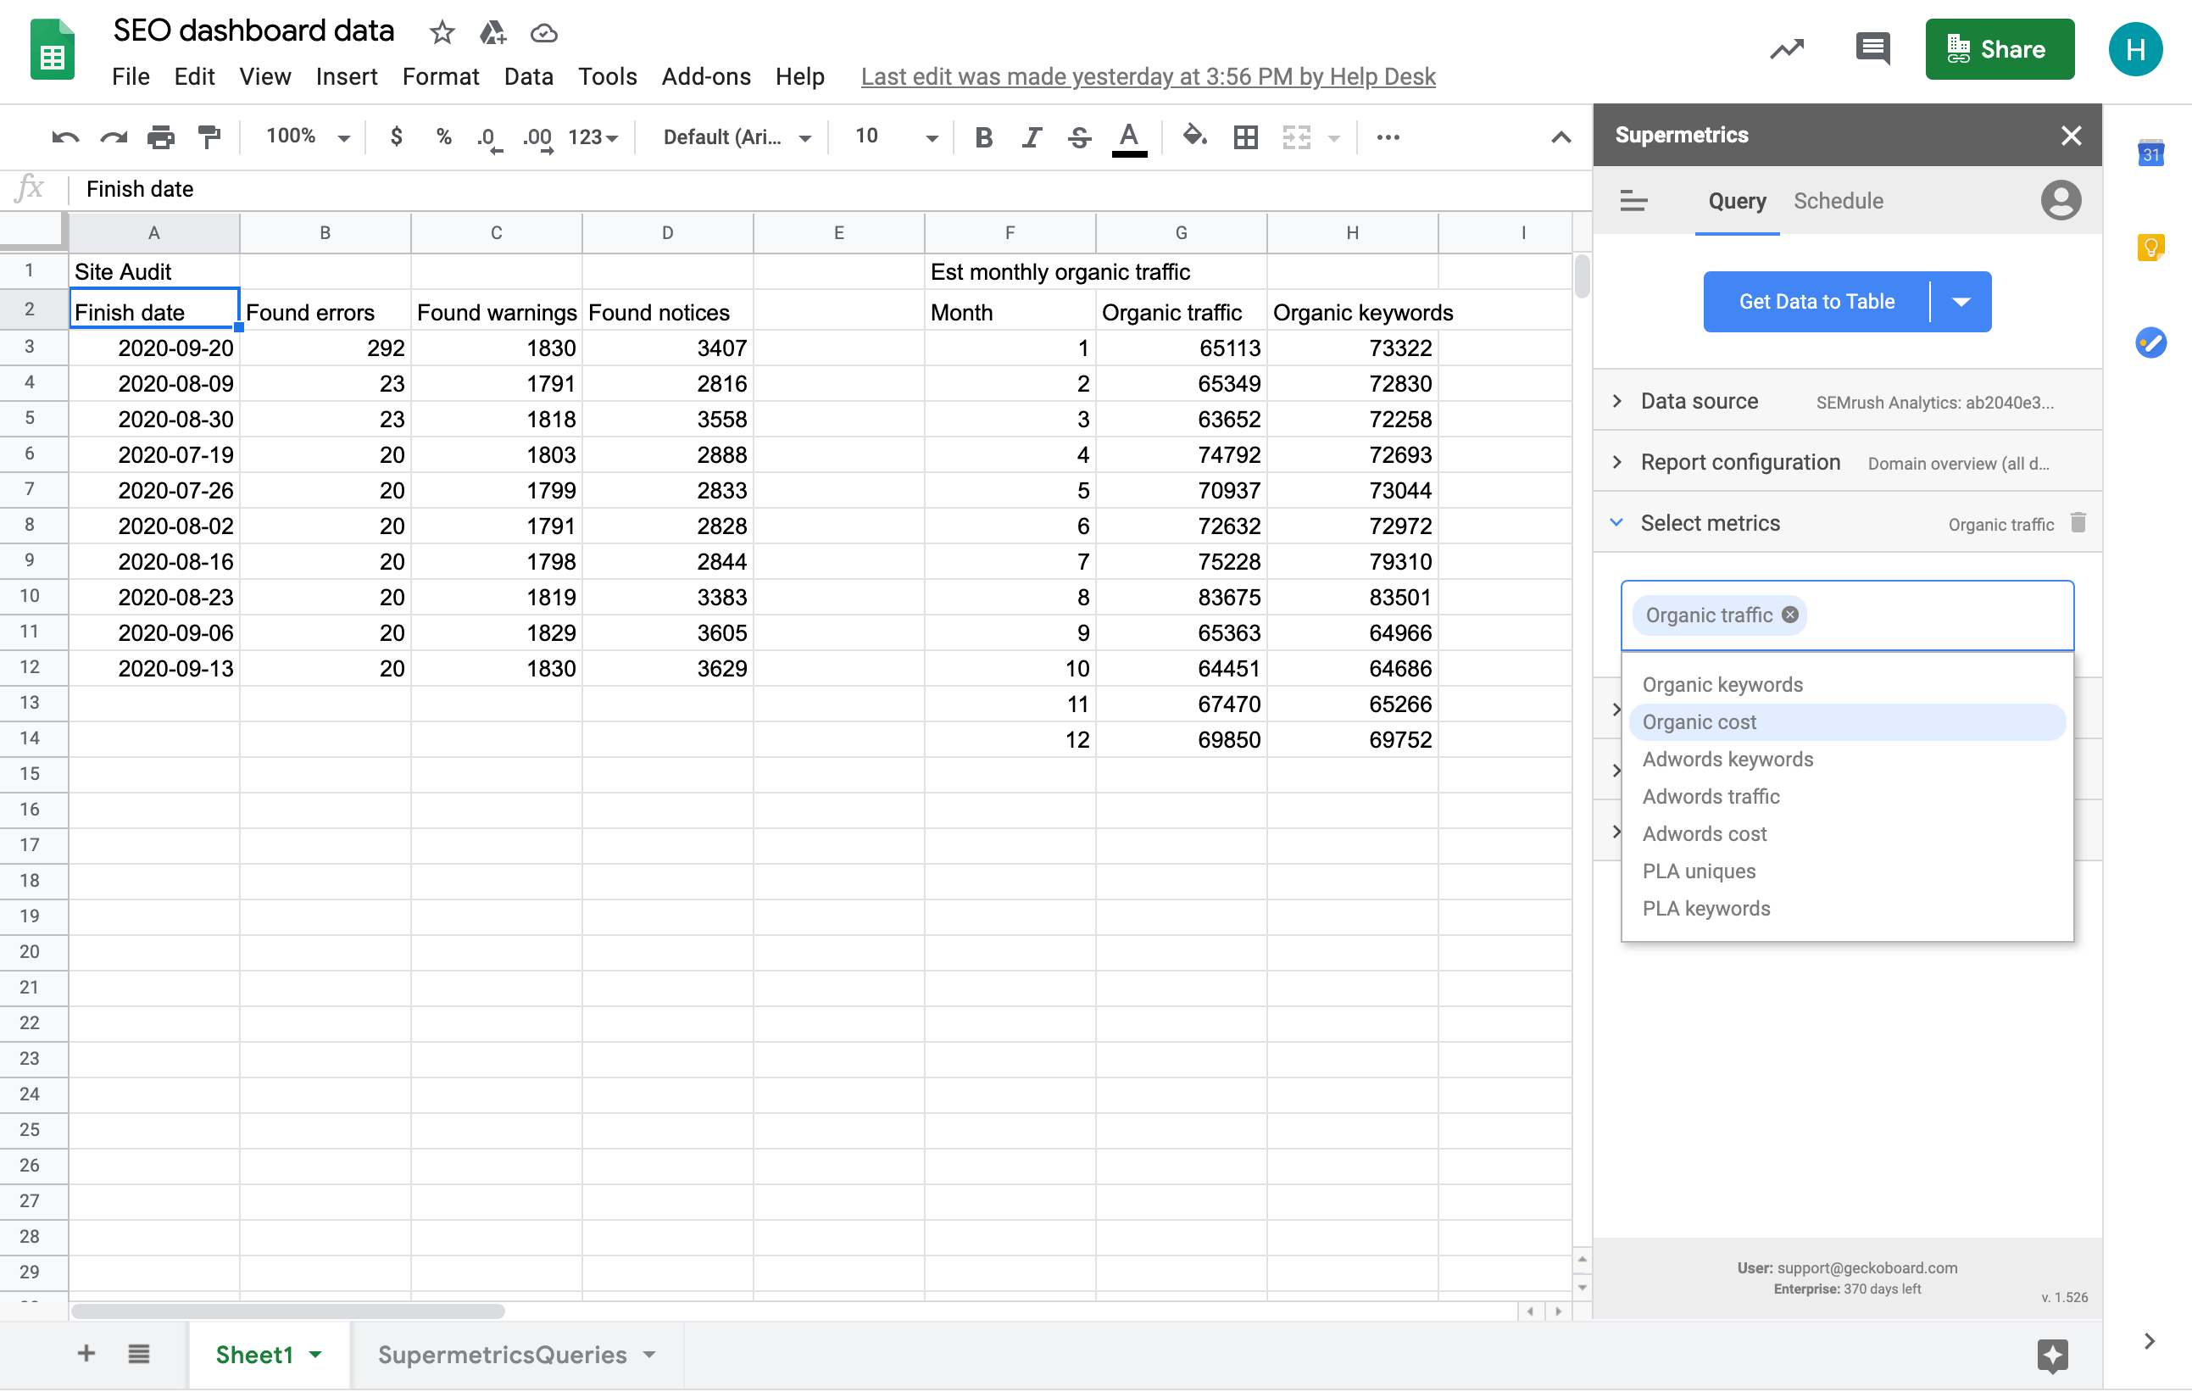Image resolution: width=2192 pixels, height=1392 pixels.
Task: Open the merge cells dropdown arrow
Action: click(x=1333, y=138)
